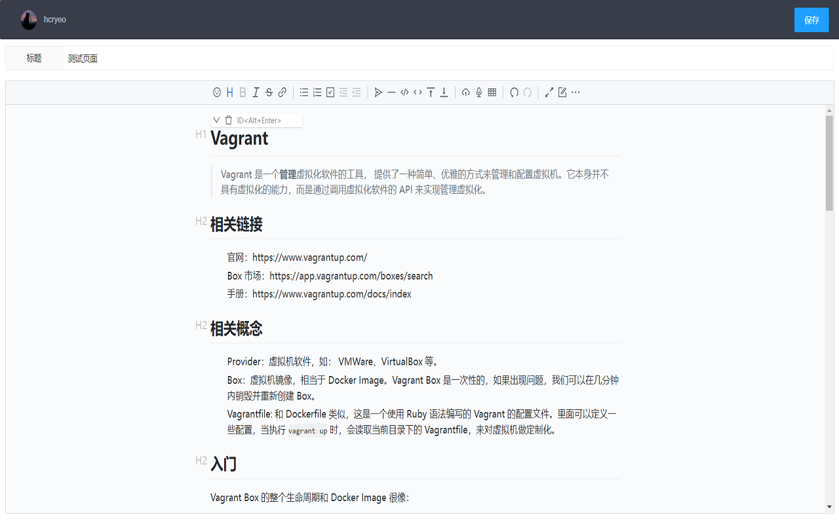Insert an unordered bullet list
The width and height of the screenshot is (839, 524).
[304, 92]
